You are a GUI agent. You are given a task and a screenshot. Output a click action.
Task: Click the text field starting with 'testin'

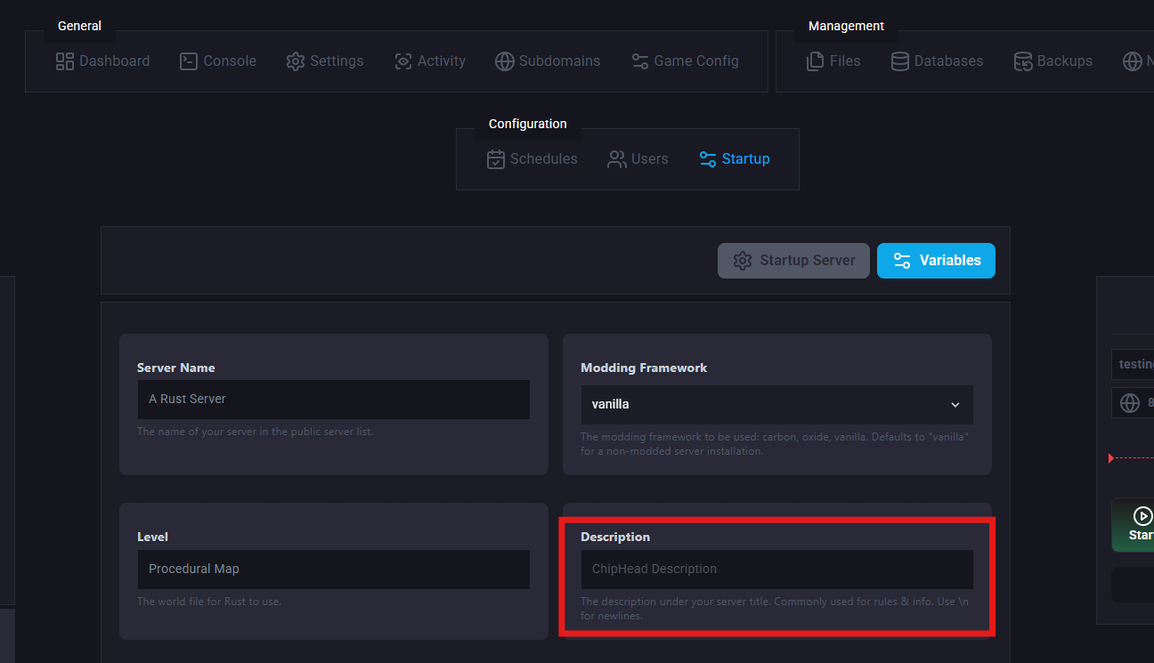tap(1133, 365)
